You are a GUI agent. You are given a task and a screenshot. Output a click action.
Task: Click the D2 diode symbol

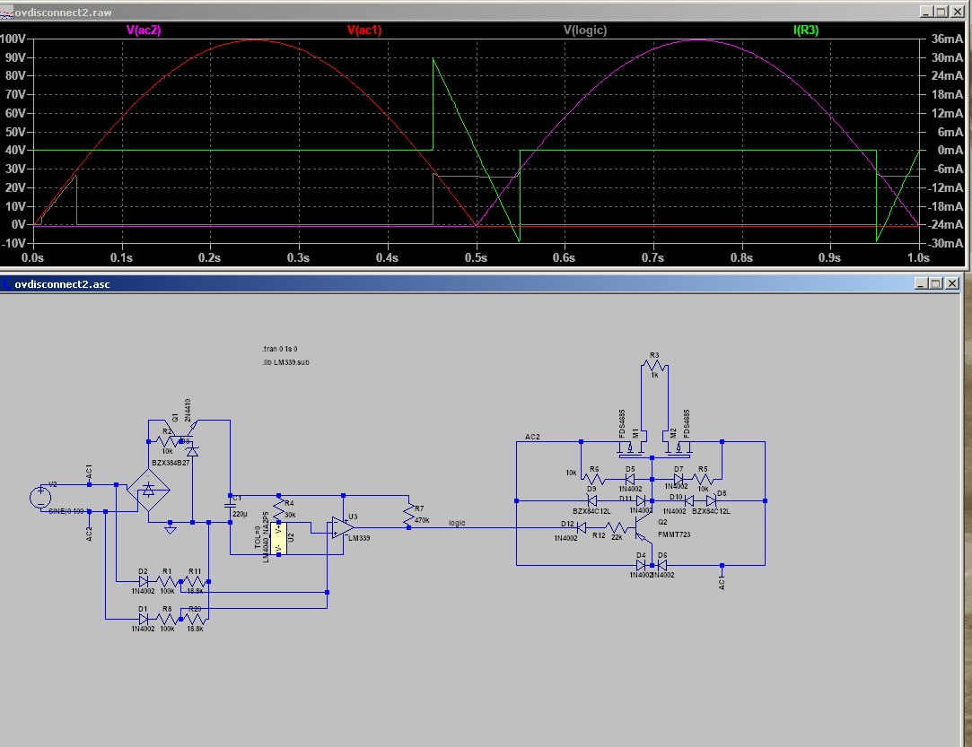tap(144, 582)
